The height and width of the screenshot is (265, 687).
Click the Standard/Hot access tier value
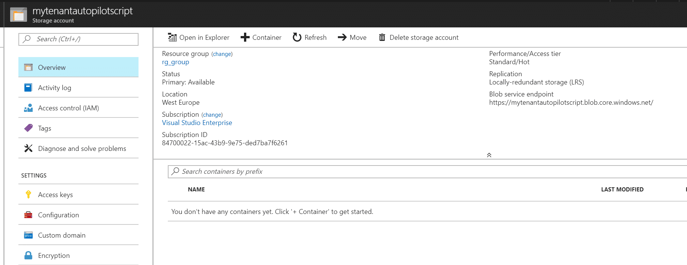pos(509,62)
